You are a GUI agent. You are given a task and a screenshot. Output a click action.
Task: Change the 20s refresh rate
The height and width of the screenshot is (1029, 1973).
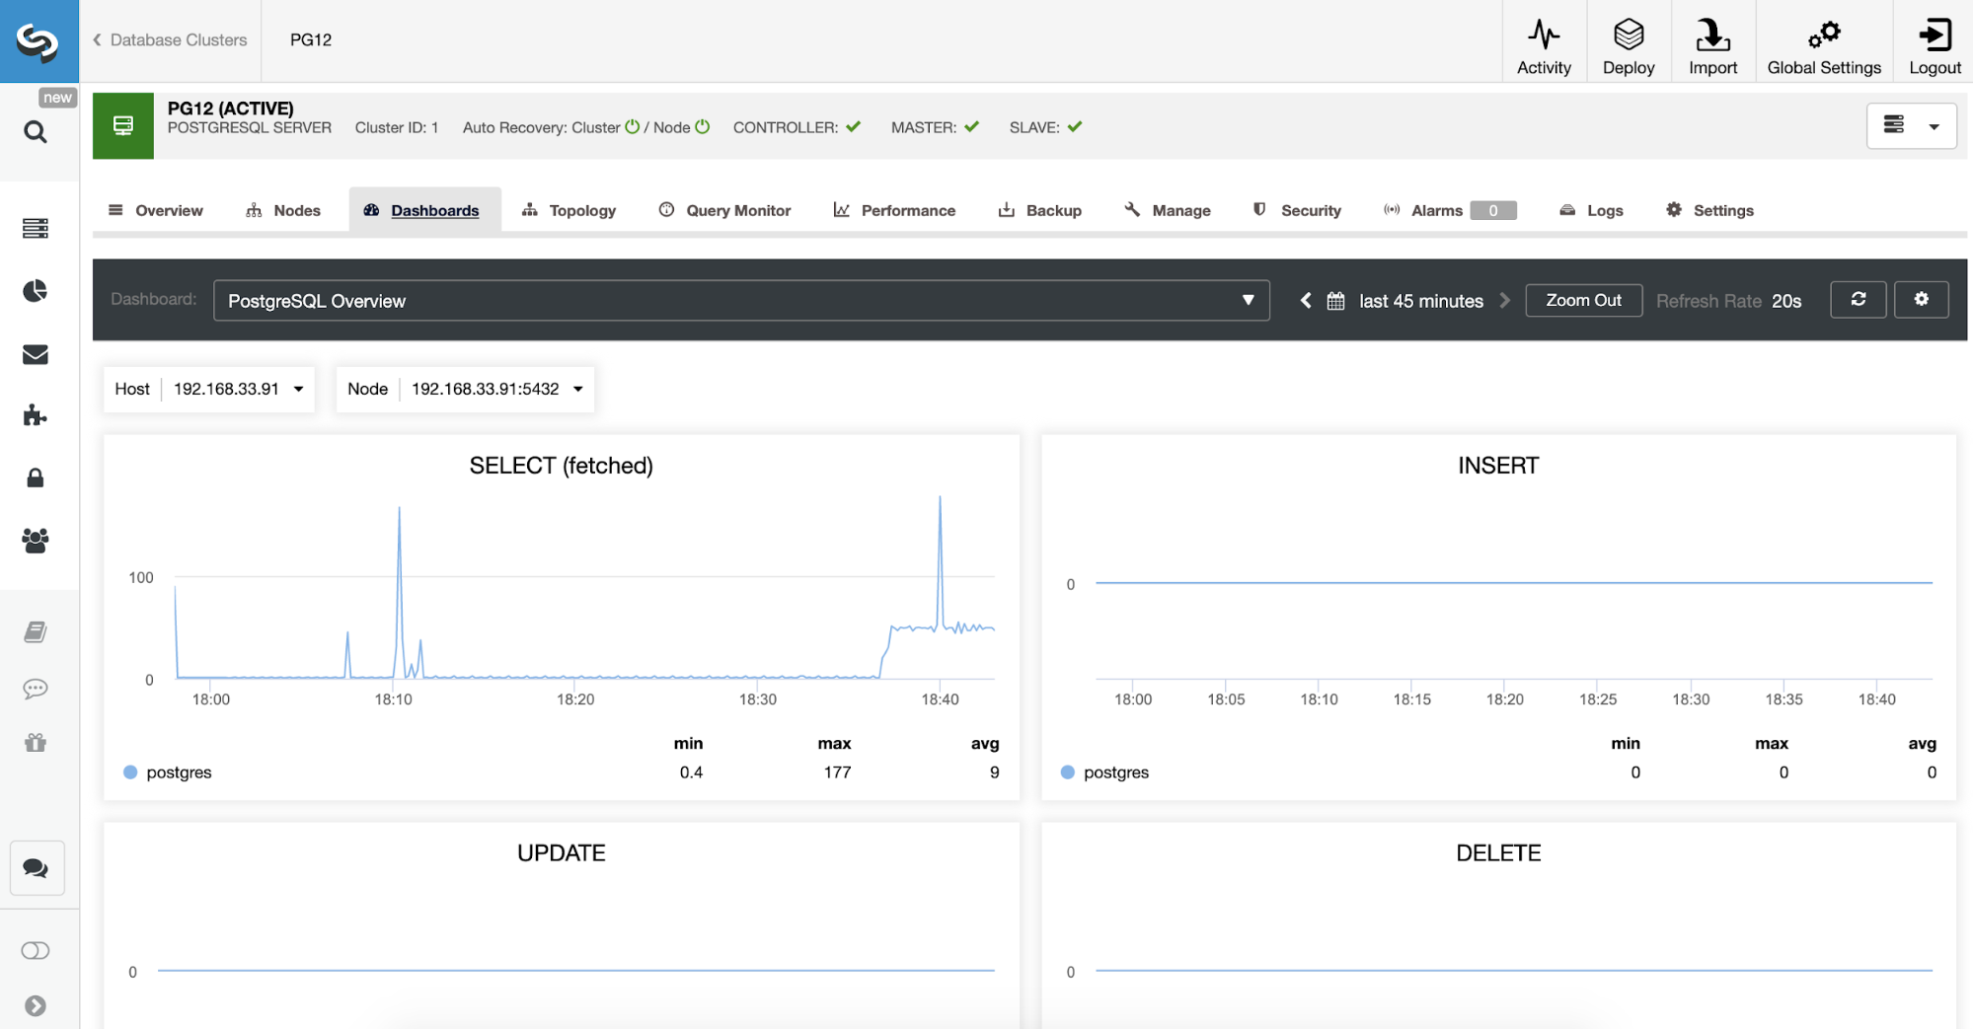[1786, 301]
